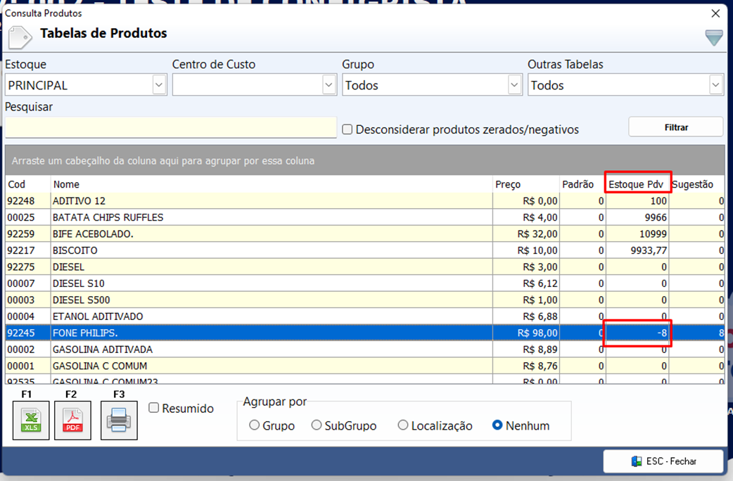Enable Desconsiderar produtos zerados/negativos checkbox

click(347, 129)
